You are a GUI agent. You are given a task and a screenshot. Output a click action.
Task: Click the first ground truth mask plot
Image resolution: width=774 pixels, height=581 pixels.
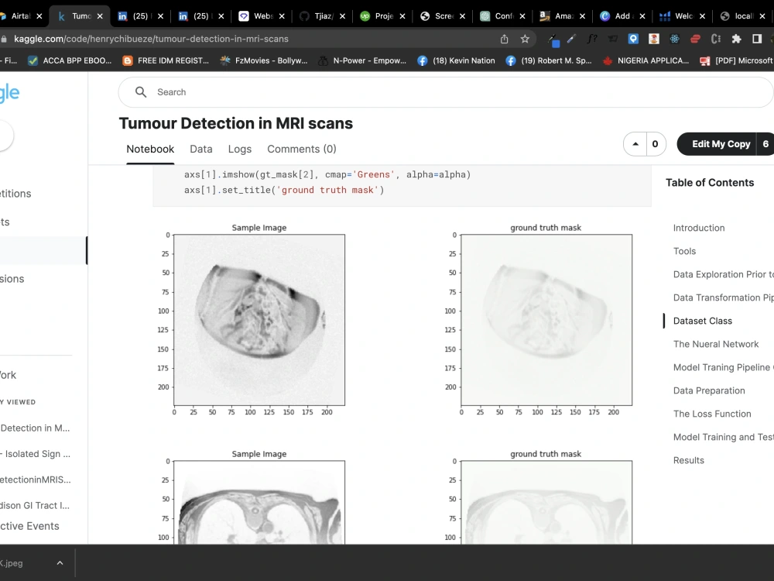546,320
